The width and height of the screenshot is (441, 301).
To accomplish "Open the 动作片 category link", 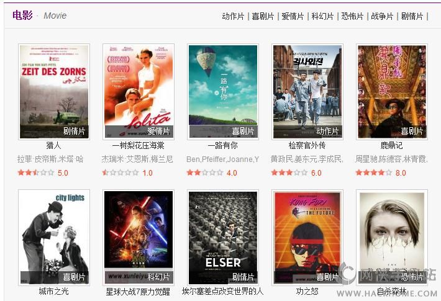I will 233,16.
